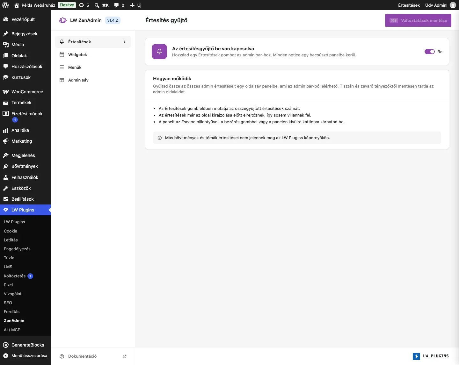This screenshot has height=365, width=459.
Task: Click Változtatások mentése button
Action: [x=418, y=20]
